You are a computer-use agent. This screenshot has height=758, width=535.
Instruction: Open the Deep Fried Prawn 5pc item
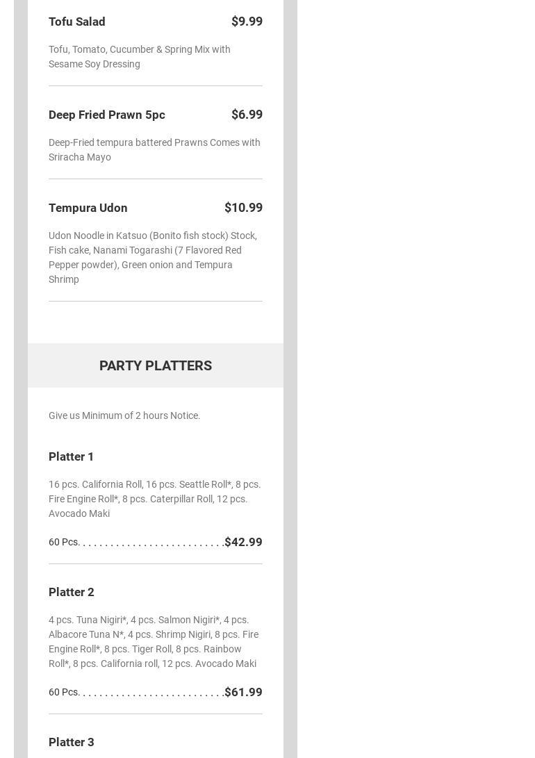coord(107,115)
